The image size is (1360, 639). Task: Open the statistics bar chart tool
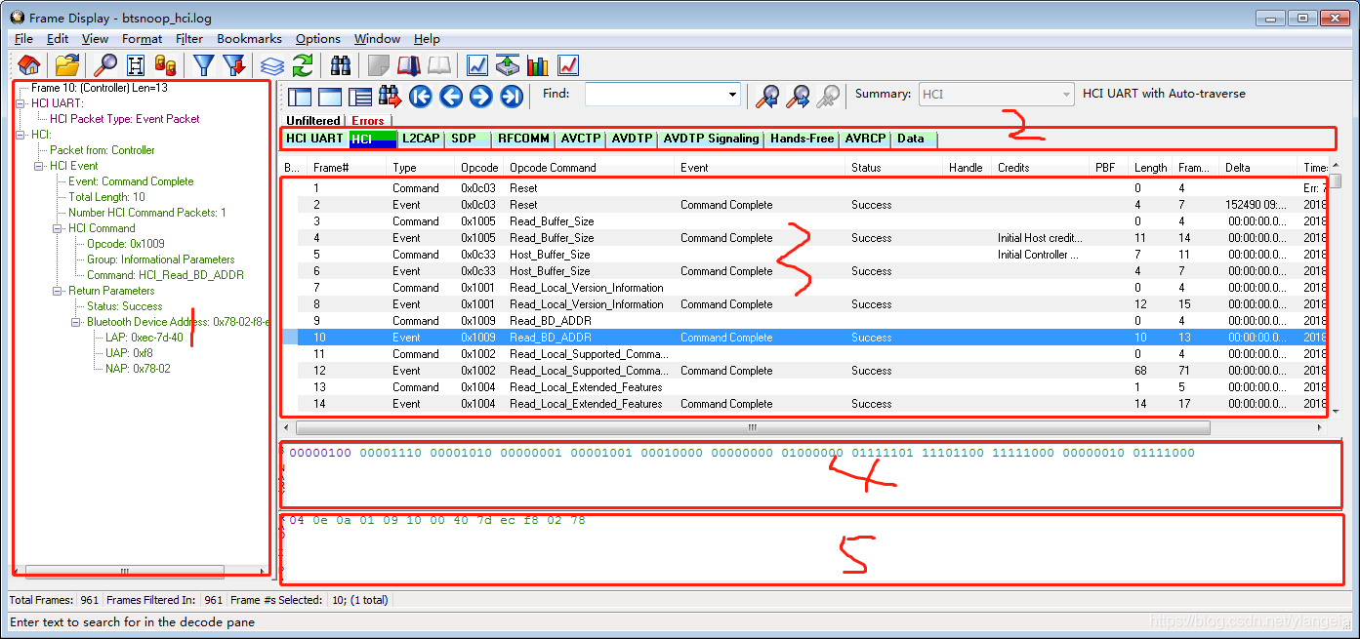click(x=538, y=65)
